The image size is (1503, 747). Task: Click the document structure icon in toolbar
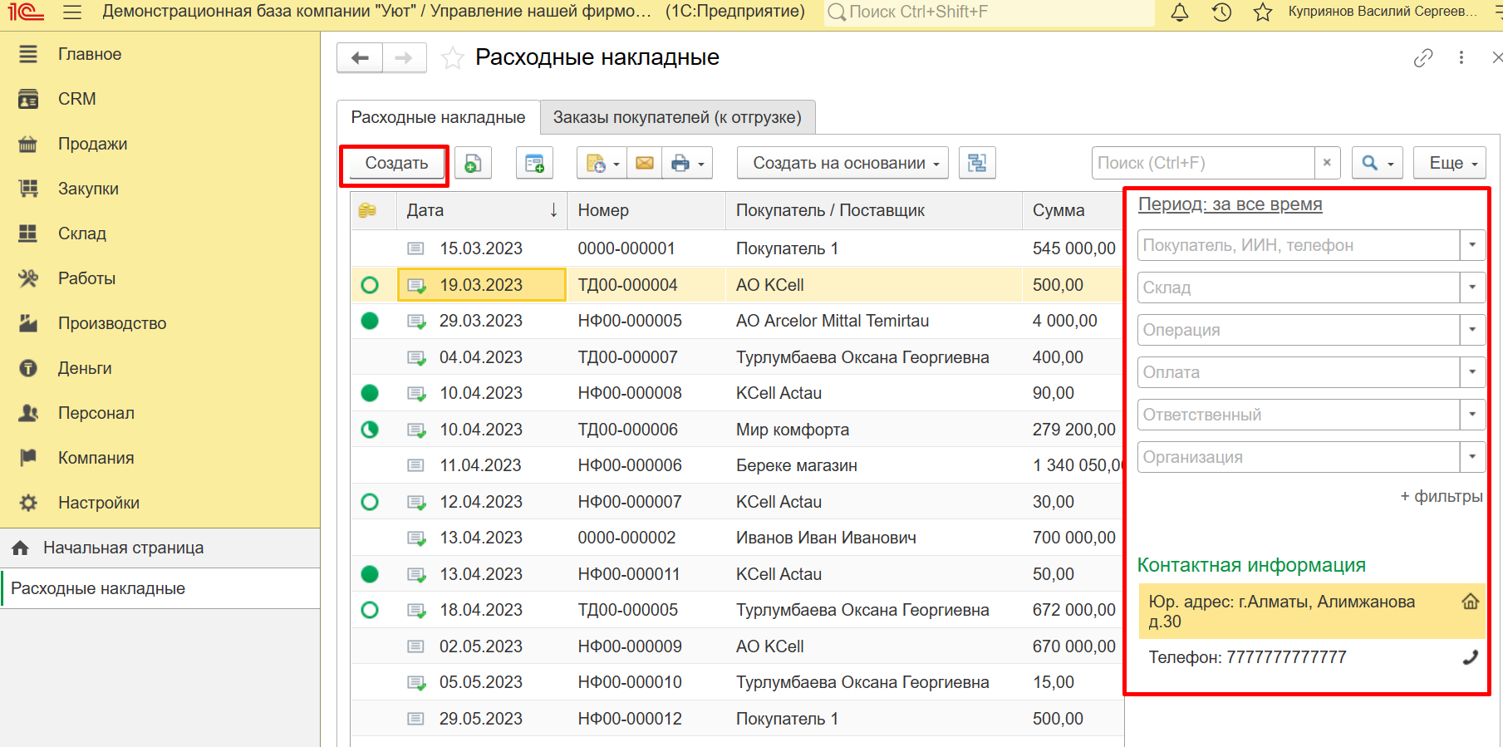[x=977, y=164]
